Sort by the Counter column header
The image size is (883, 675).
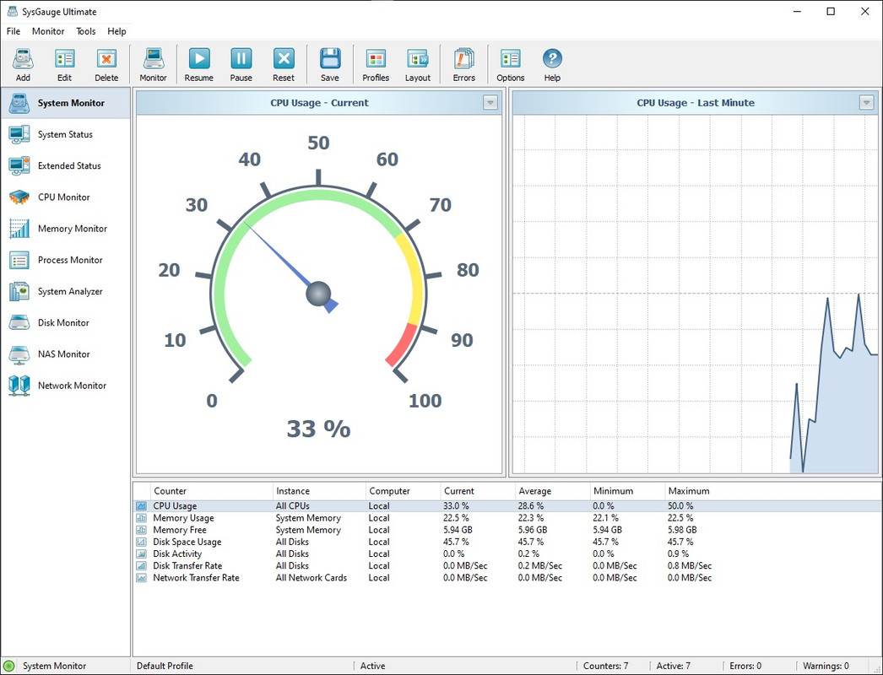coord(212,491)
